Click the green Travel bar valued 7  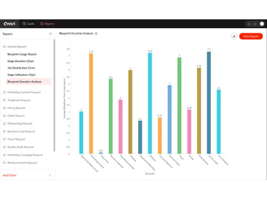179,106
